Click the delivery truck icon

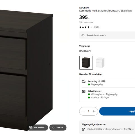84,82
